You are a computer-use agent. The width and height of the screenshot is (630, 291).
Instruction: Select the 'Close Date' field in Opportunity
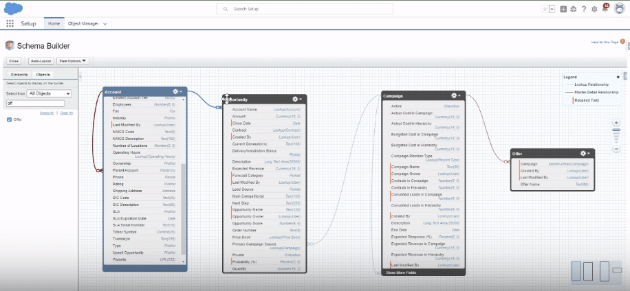[x=266, y=123]
